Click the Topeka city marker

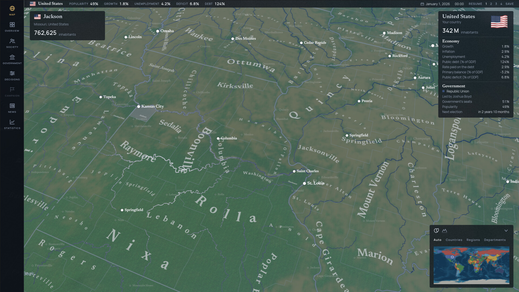click(x=101, y=97)
